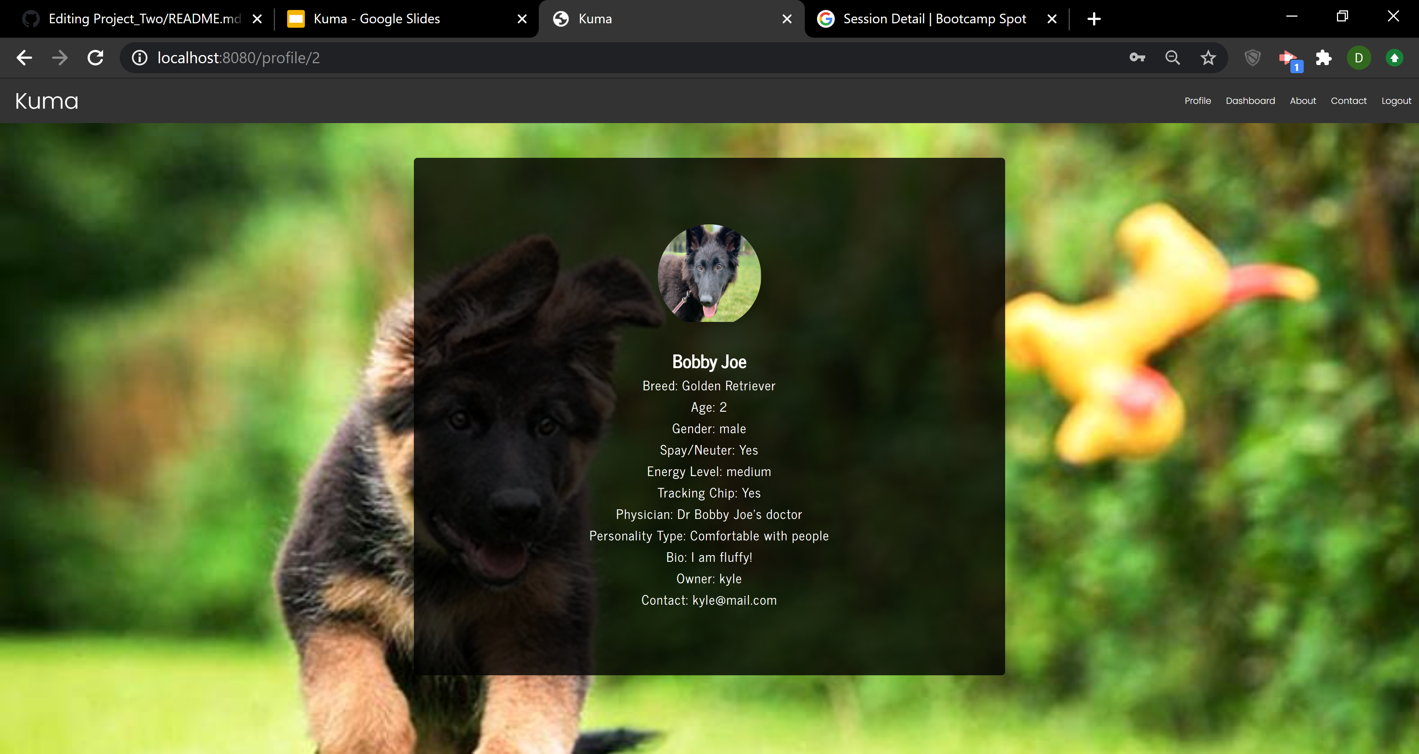The image size is (1419, 754).
Task: Click the green Chrome update arrow icon
Action: [1394, 58]
